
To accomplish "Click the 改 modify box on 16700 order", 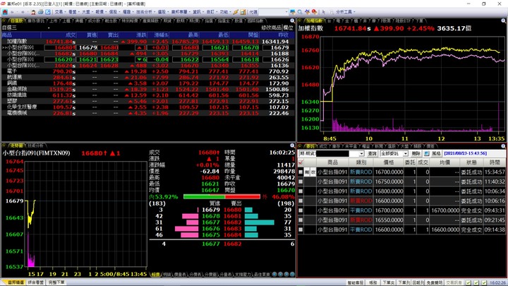I will (313, 172).
